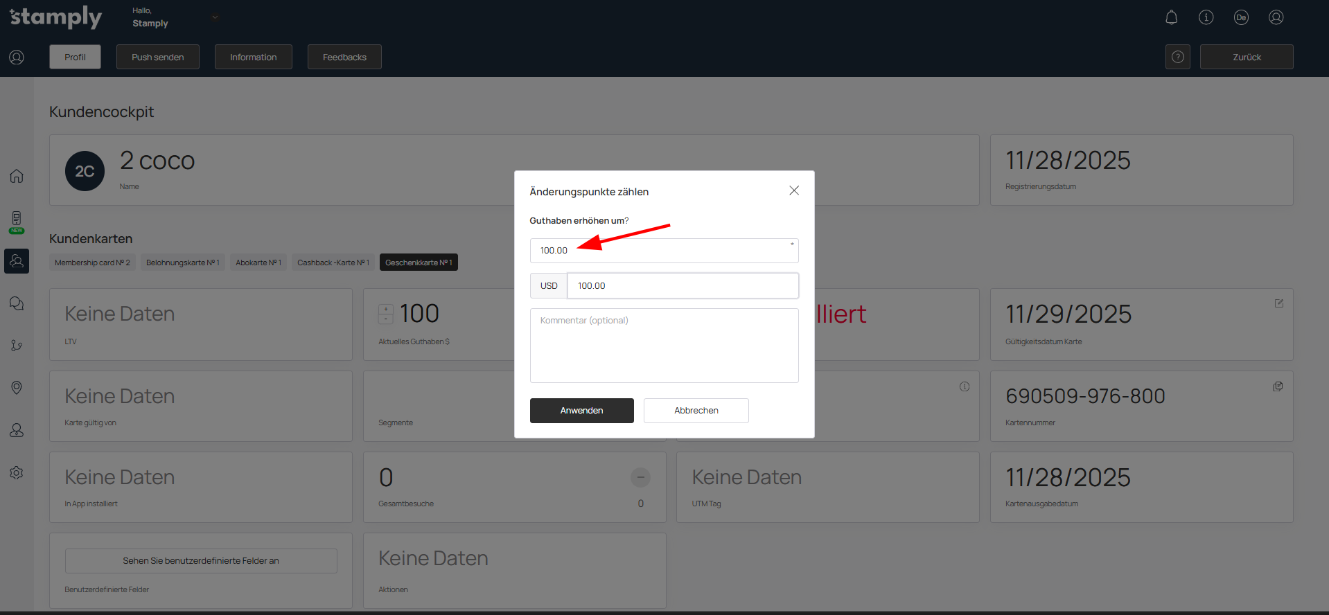Focus the Kommentar (optional) text area
The image size is (1329, 615).
tap(664, 345)
